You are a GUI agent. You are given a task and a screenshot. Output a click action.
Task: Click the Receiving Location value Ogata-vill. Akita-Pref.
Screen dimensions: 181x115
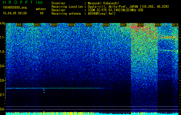point(107,7)
